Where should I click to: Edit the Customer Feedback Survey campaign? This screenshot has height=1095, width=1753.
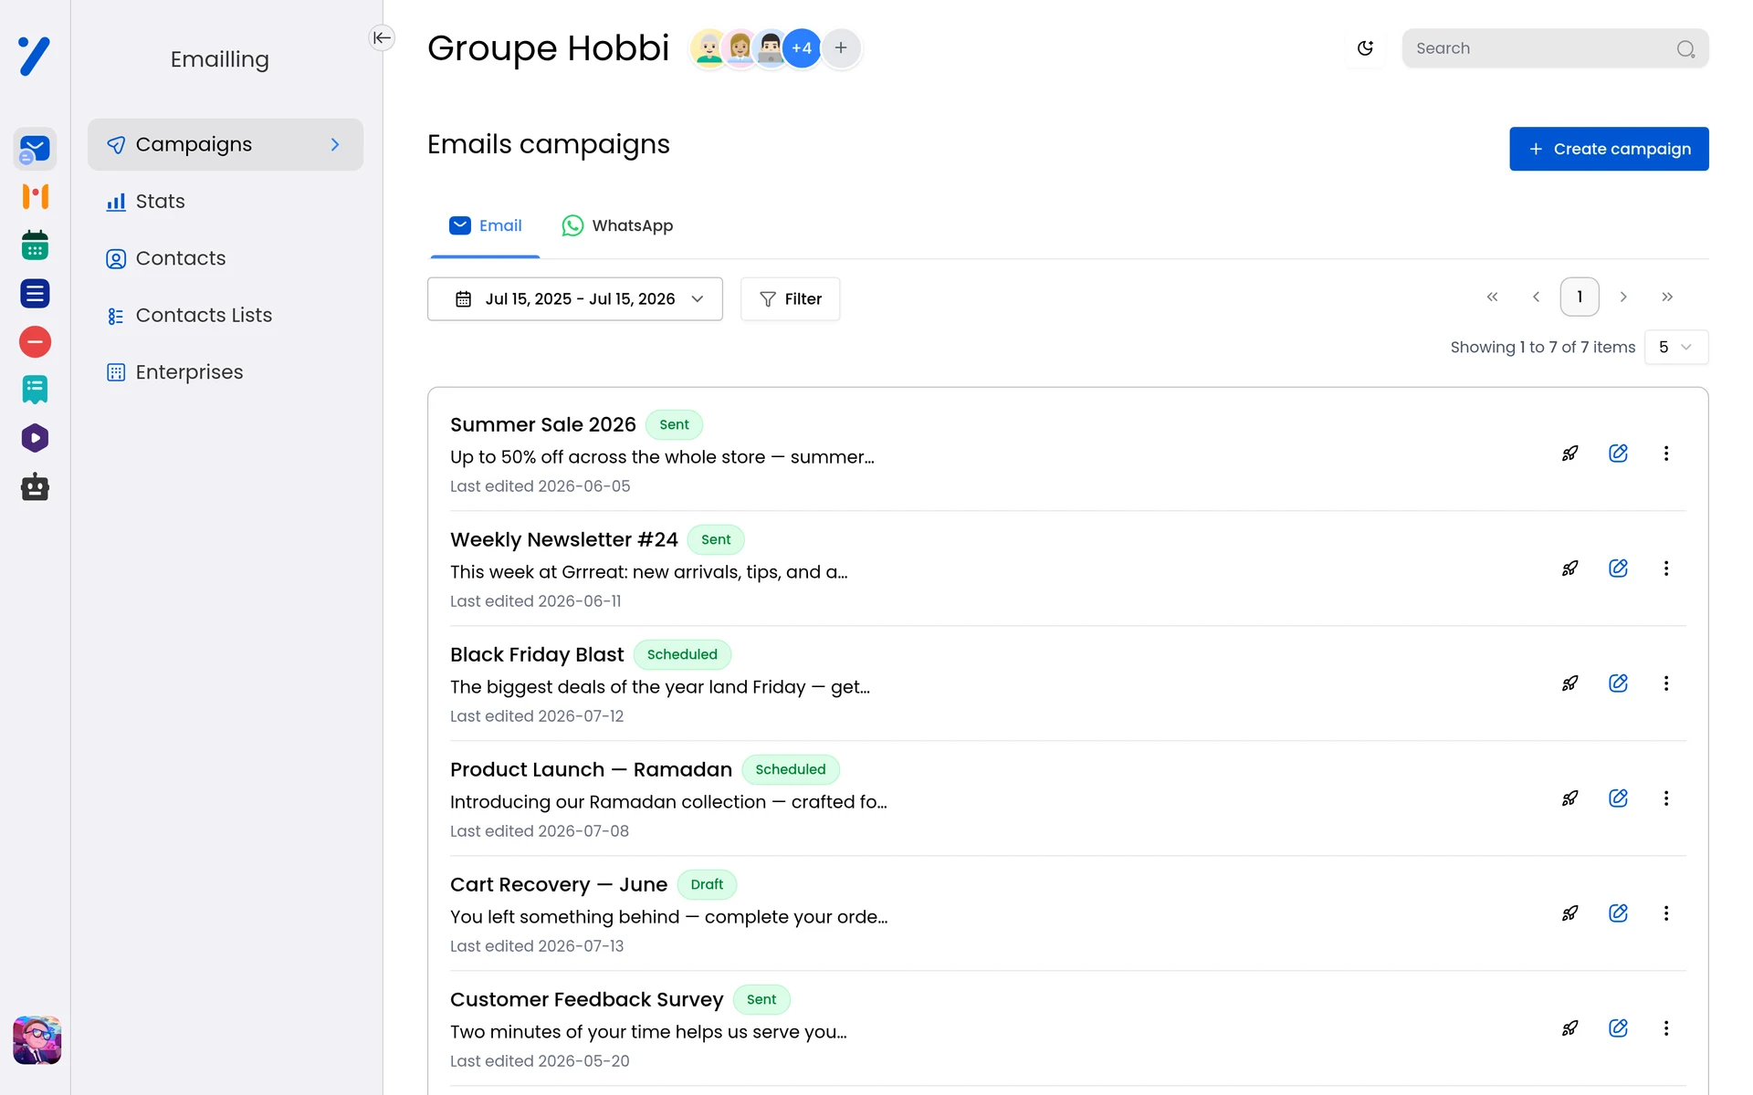[x=1618, y=1028]
